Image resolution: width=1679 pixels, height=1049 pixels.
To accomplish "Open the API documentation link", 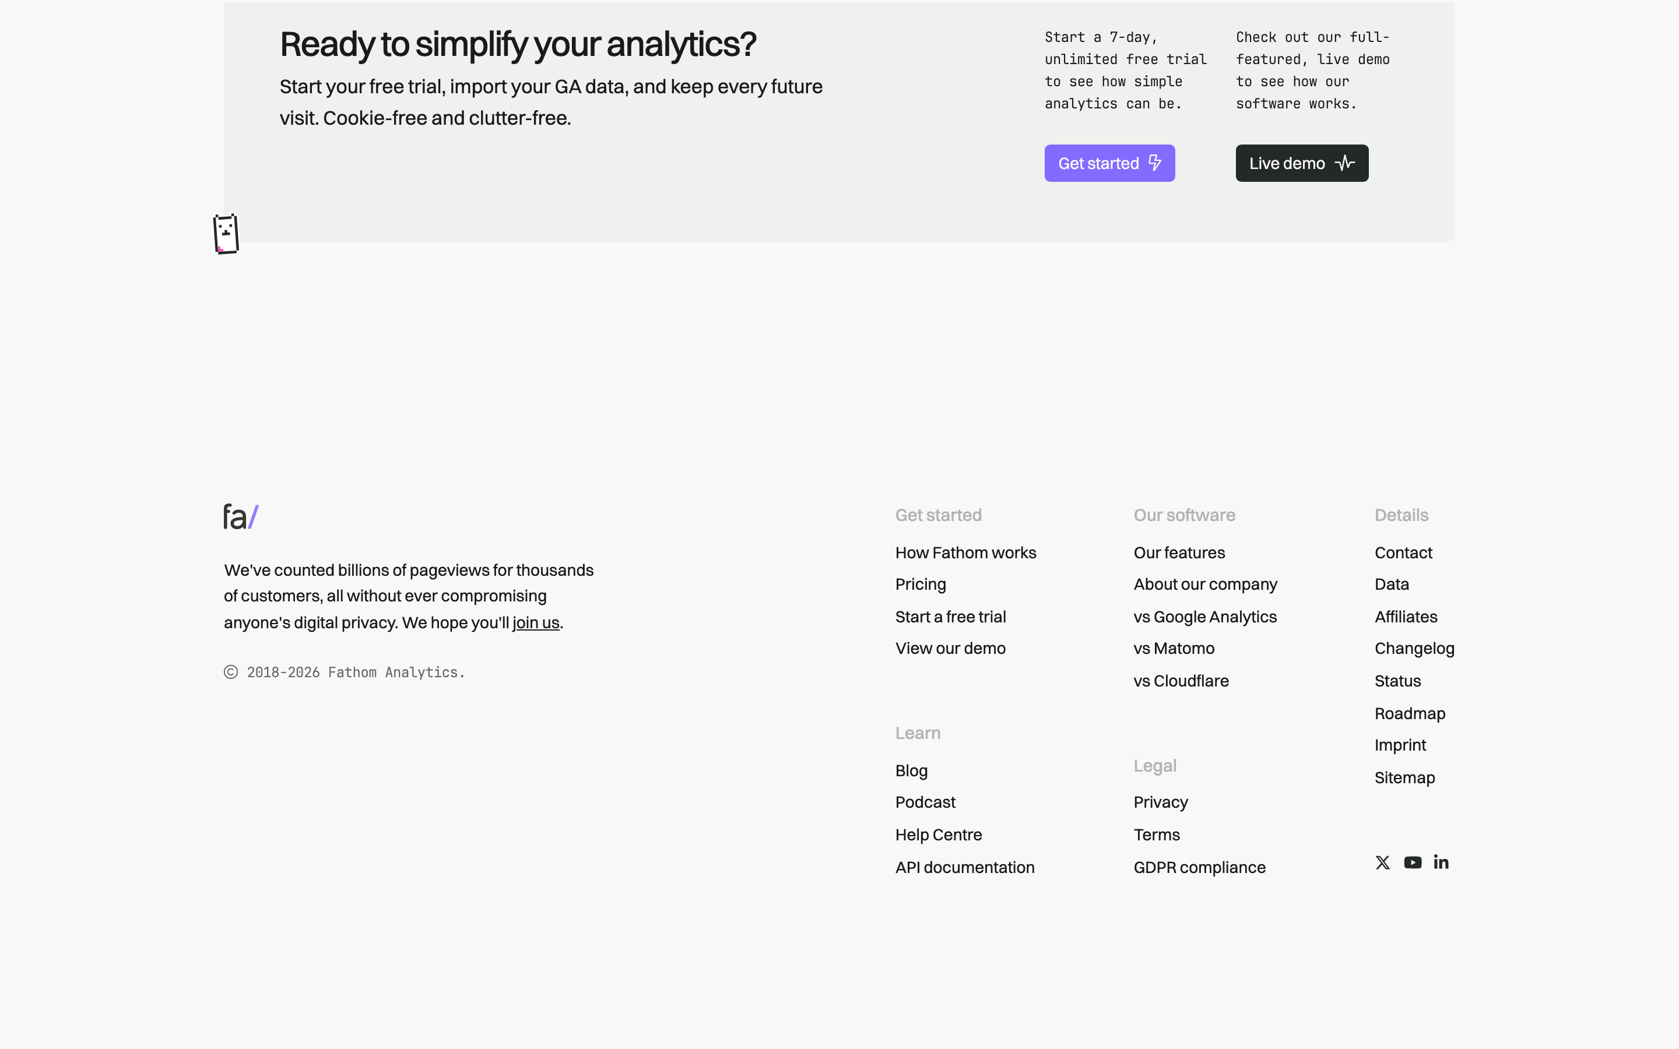I will point(964,867).
